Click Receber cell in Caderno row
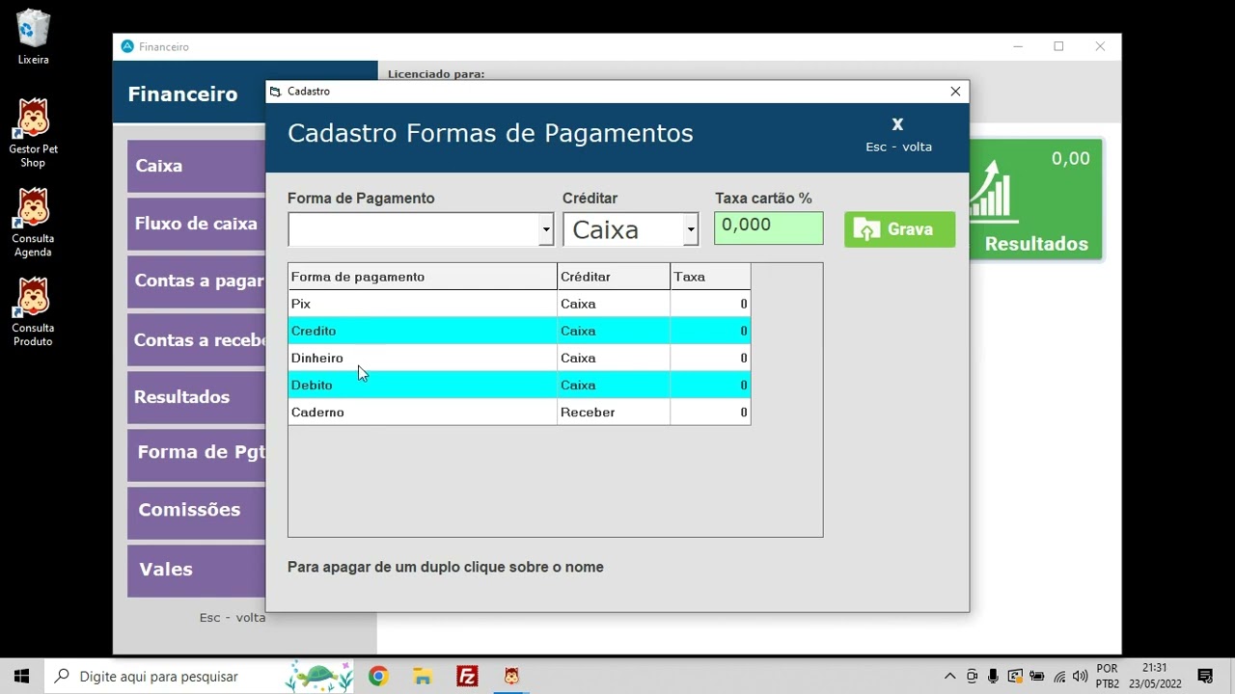This screenshot has height=694, width=1235. (x=614, y=412)
